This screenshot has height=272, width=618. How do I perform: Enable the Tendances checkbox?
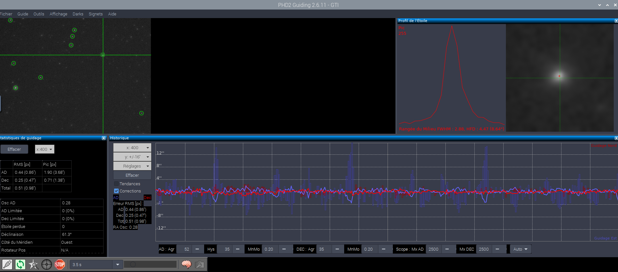click(116, 184)
